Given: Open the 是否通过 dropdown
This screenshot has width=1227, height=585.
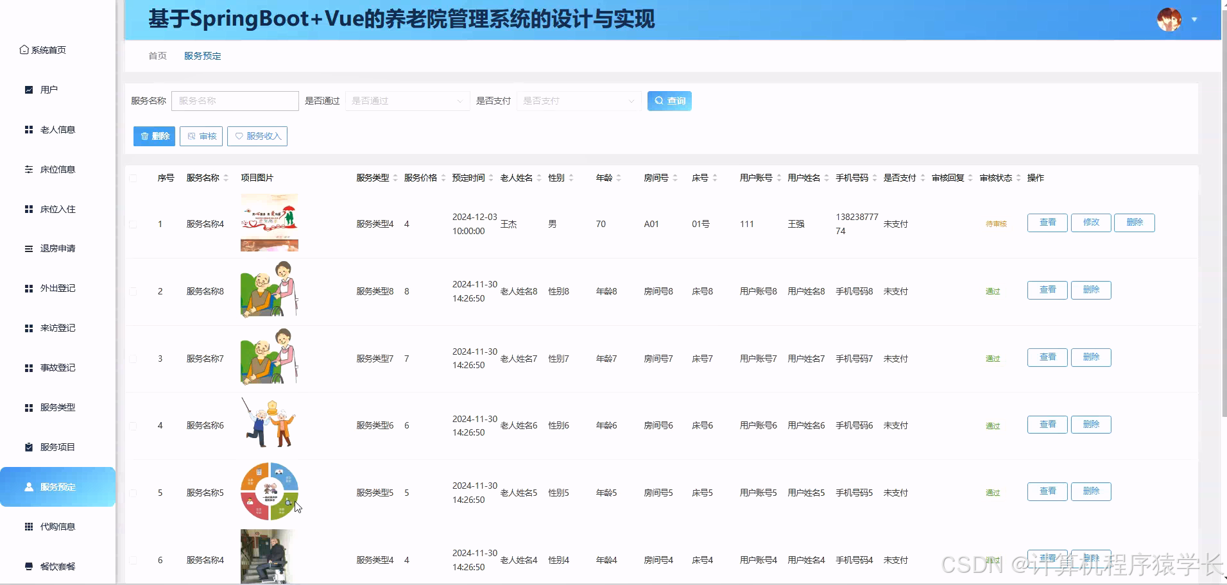Looking at the screenshot, I should [x=408, y=101].
